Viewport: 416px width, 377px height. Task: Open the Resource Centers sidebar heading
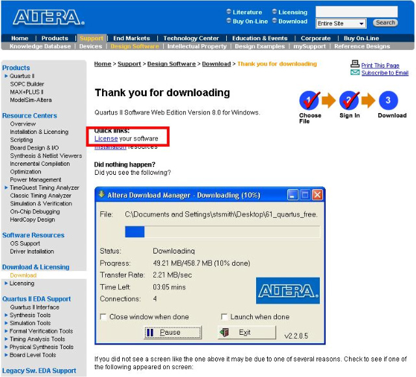pyautogui.click(x=29, y=116)
